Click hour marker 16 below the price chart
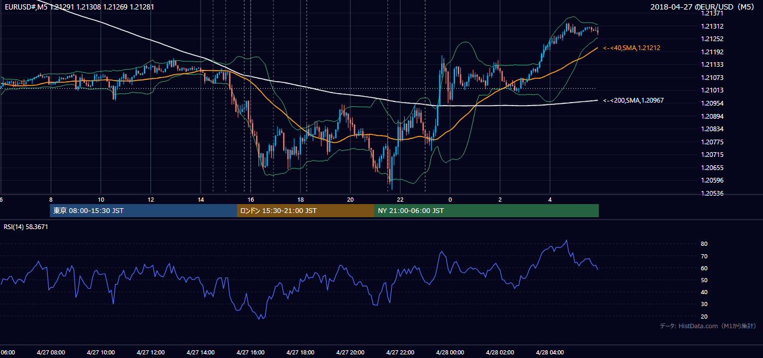 pyautogui.click(x=251, y=199)
